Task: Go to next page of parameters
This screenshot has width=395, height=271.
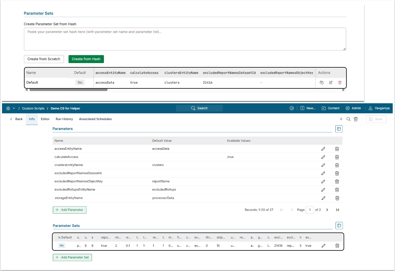Action: pyautogui.click(x=327, y=210)
